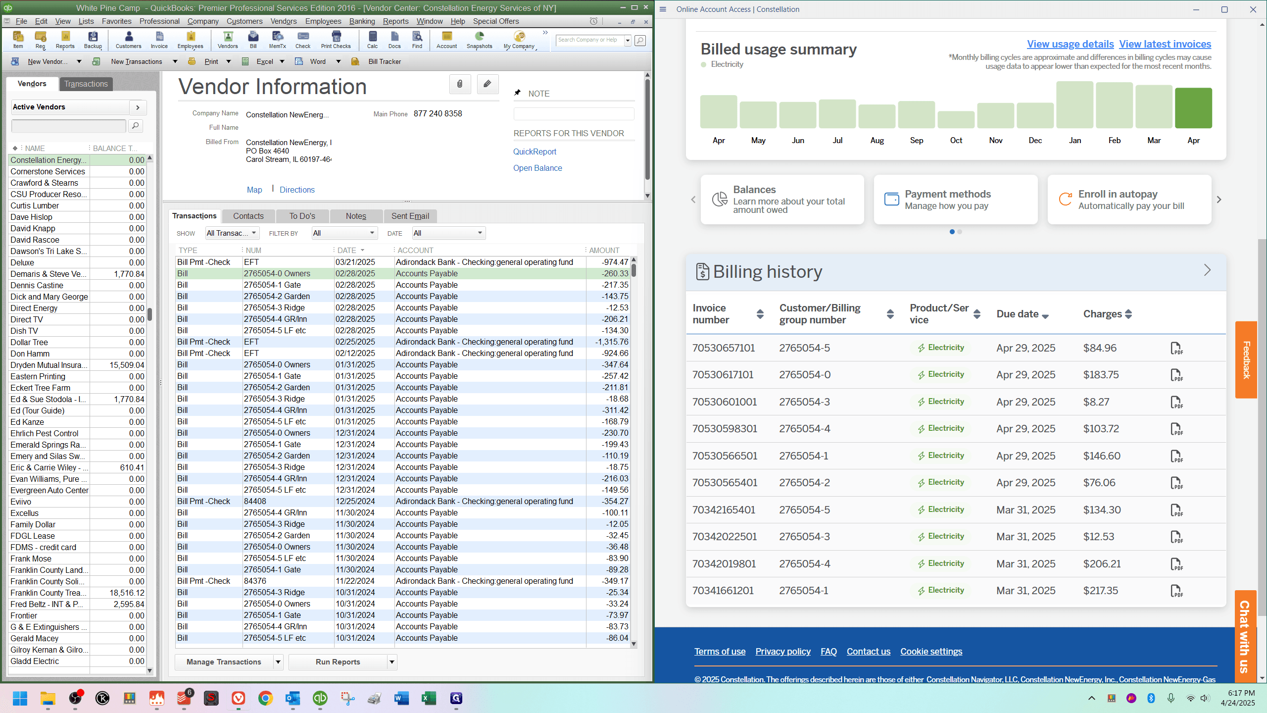This screenshot has height=713, width=1267.
Task: Click the Open Balance report link
Action: click(x=537, y=168)
